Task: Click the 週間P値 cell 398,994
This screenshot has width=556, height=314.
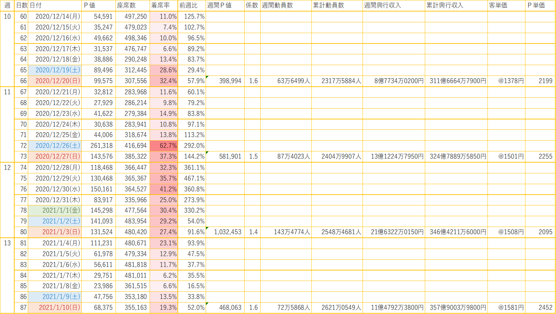Action: 225,81
